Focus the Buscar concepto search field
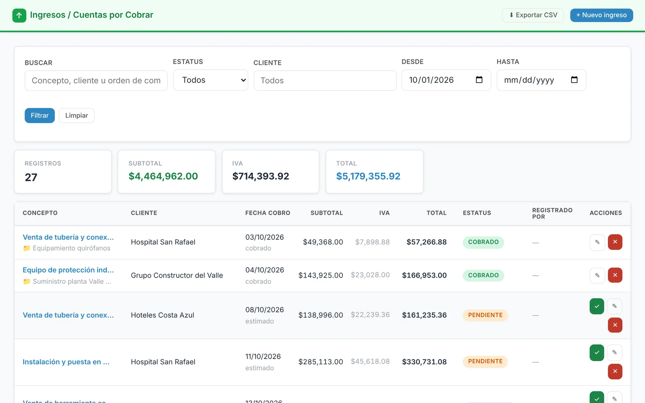 tap(96, 81)
